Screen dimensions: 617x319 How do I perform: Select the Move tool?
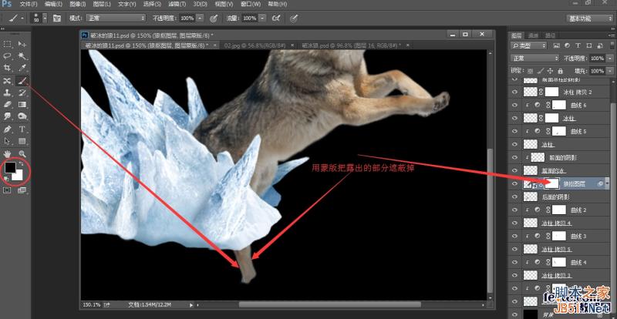click(x=22, y=44)
